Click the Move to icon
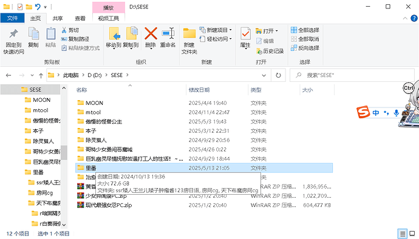The image size is (419, 239). point(114,33)
